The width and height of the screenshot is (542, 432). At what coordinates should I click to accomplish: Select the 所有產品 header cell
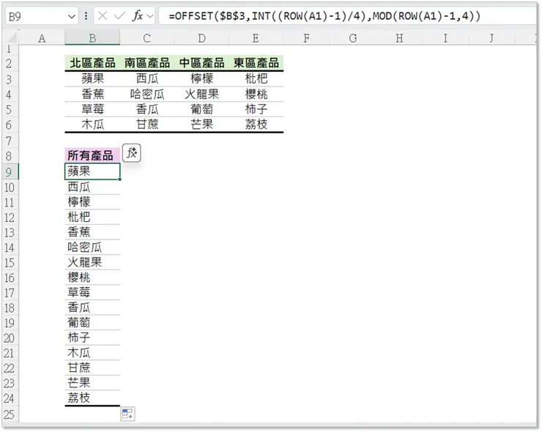tap(92, 155)
